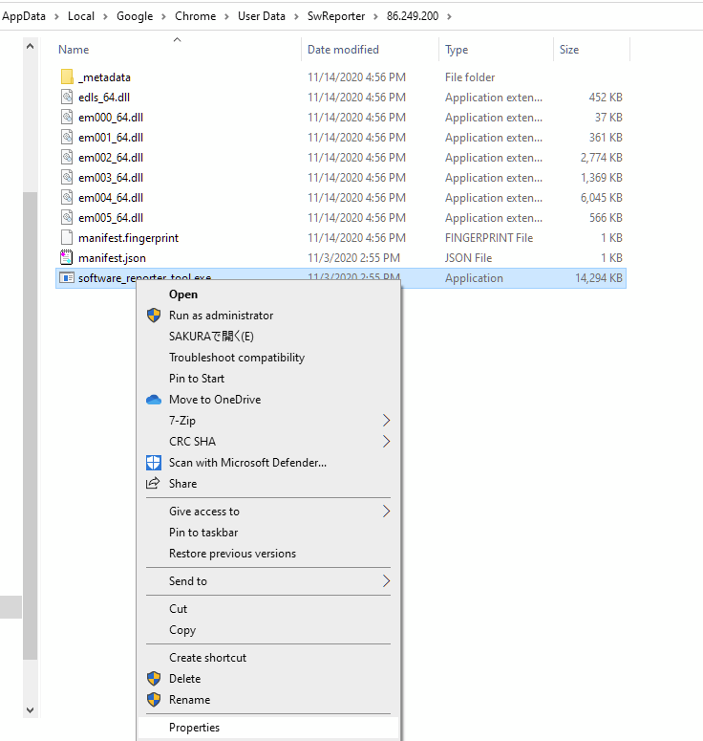Click the software_reporter_tool.exe application icon
The image size is (703, 741).
67,278
